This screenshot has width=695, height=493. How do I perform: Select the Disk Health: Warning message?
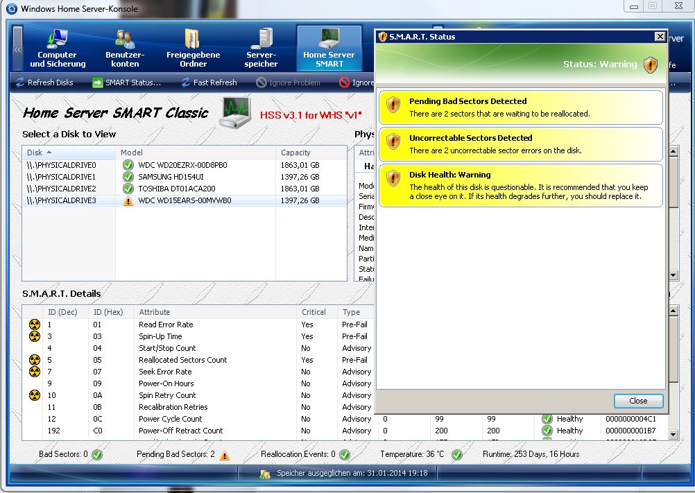(521, 185)
